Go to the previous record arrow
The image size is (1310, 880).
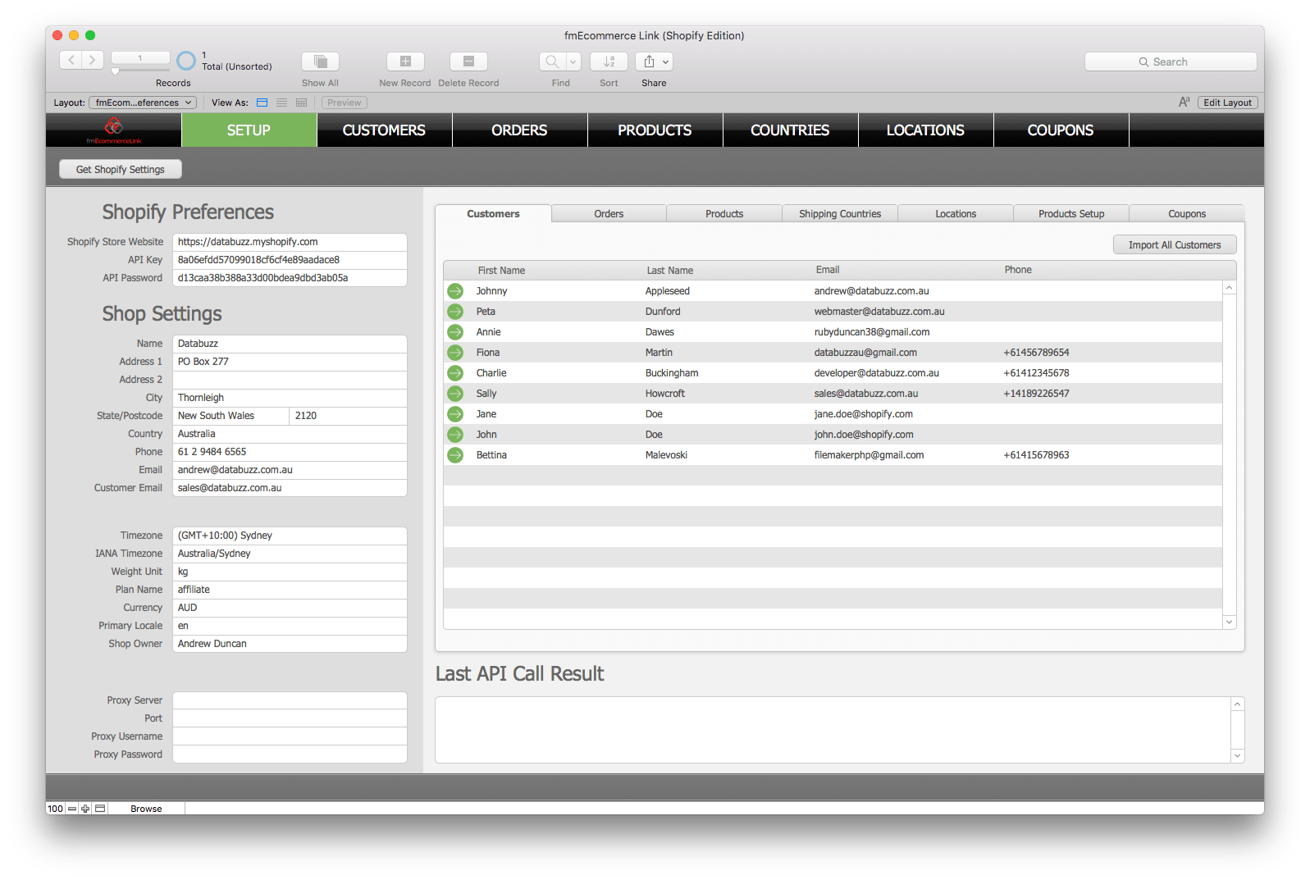pyautogui.click(x=71, y=60)
